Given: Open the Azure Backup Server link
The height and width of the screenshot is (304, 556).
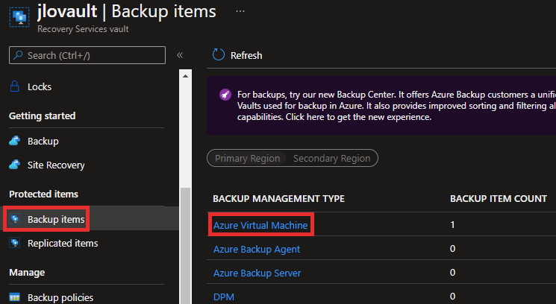Looking at the screenshot, I should [257, 273].
